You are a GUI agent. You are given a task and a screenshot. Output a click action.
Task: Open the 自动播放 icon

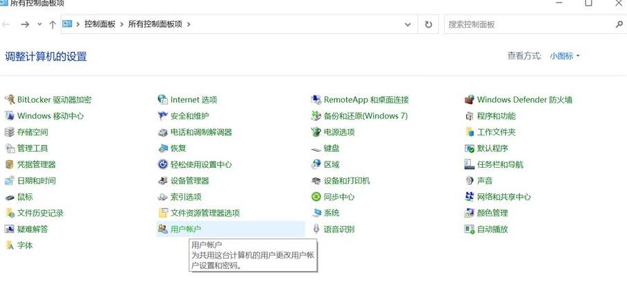coord(470,229)
